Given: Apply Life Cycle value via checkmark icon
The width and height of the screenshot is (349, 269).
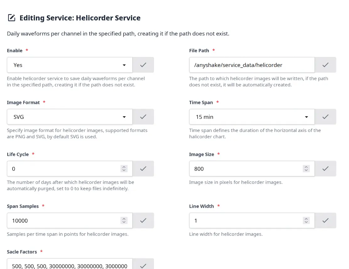Looking at the screenshot, I should (143, 168).
